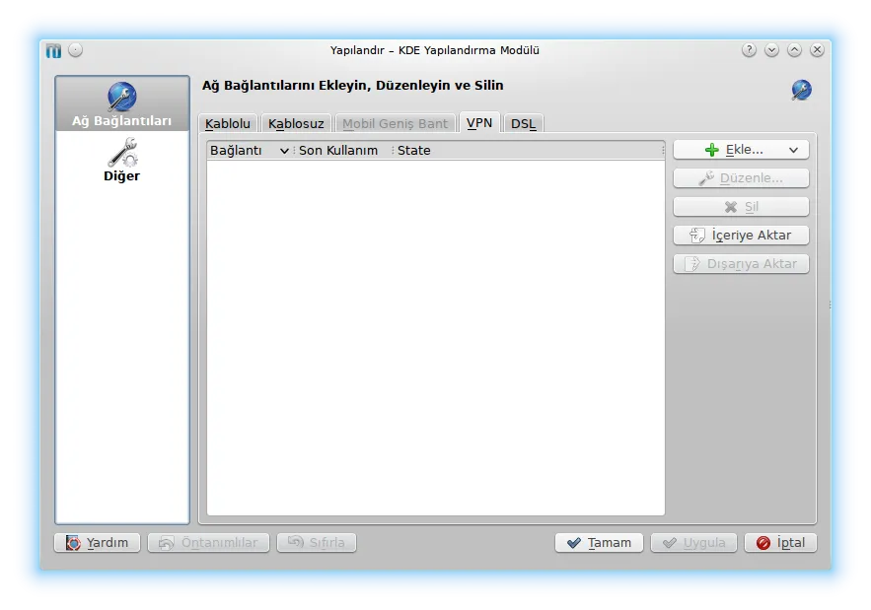
Task: Click İçeriye Aktar to import a connection
Action: pos(741,236)
